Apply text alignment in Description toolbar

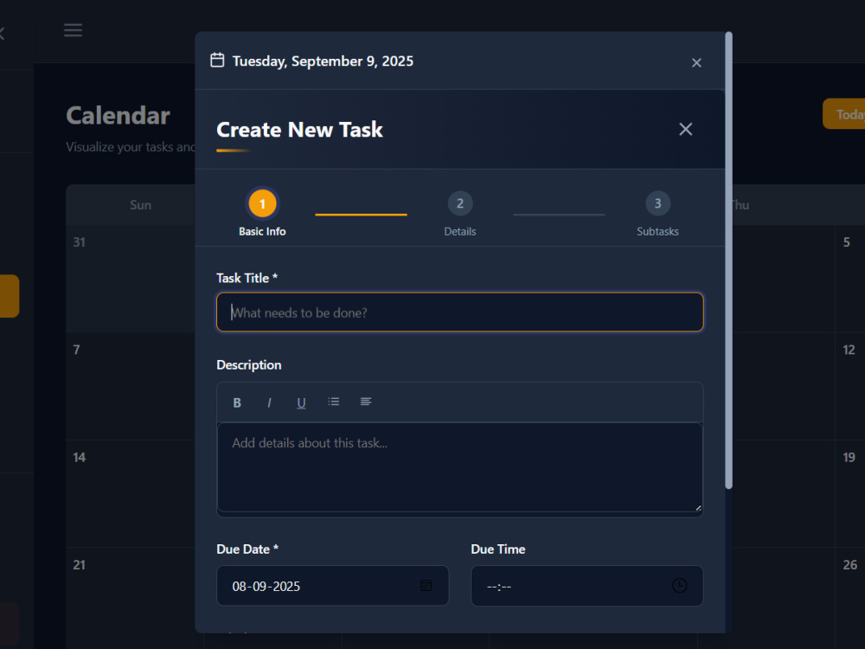(x=366, y=402)
